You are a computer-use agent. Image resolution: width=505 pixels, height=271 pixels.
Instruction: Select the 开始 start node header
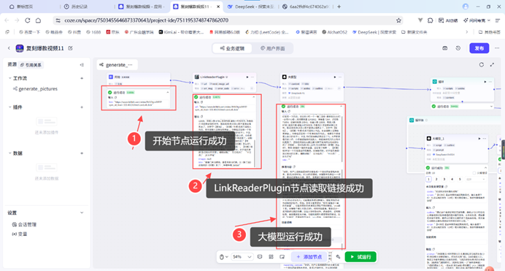click(139, 77)
